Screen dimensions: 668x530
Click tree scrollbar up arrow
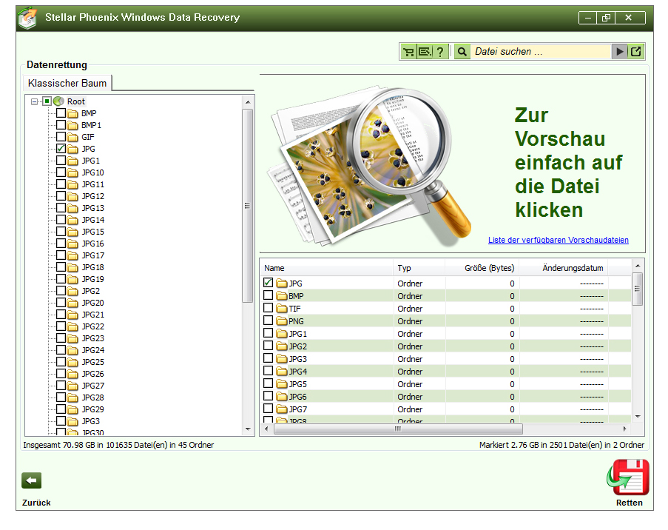(x=248, y=102)
